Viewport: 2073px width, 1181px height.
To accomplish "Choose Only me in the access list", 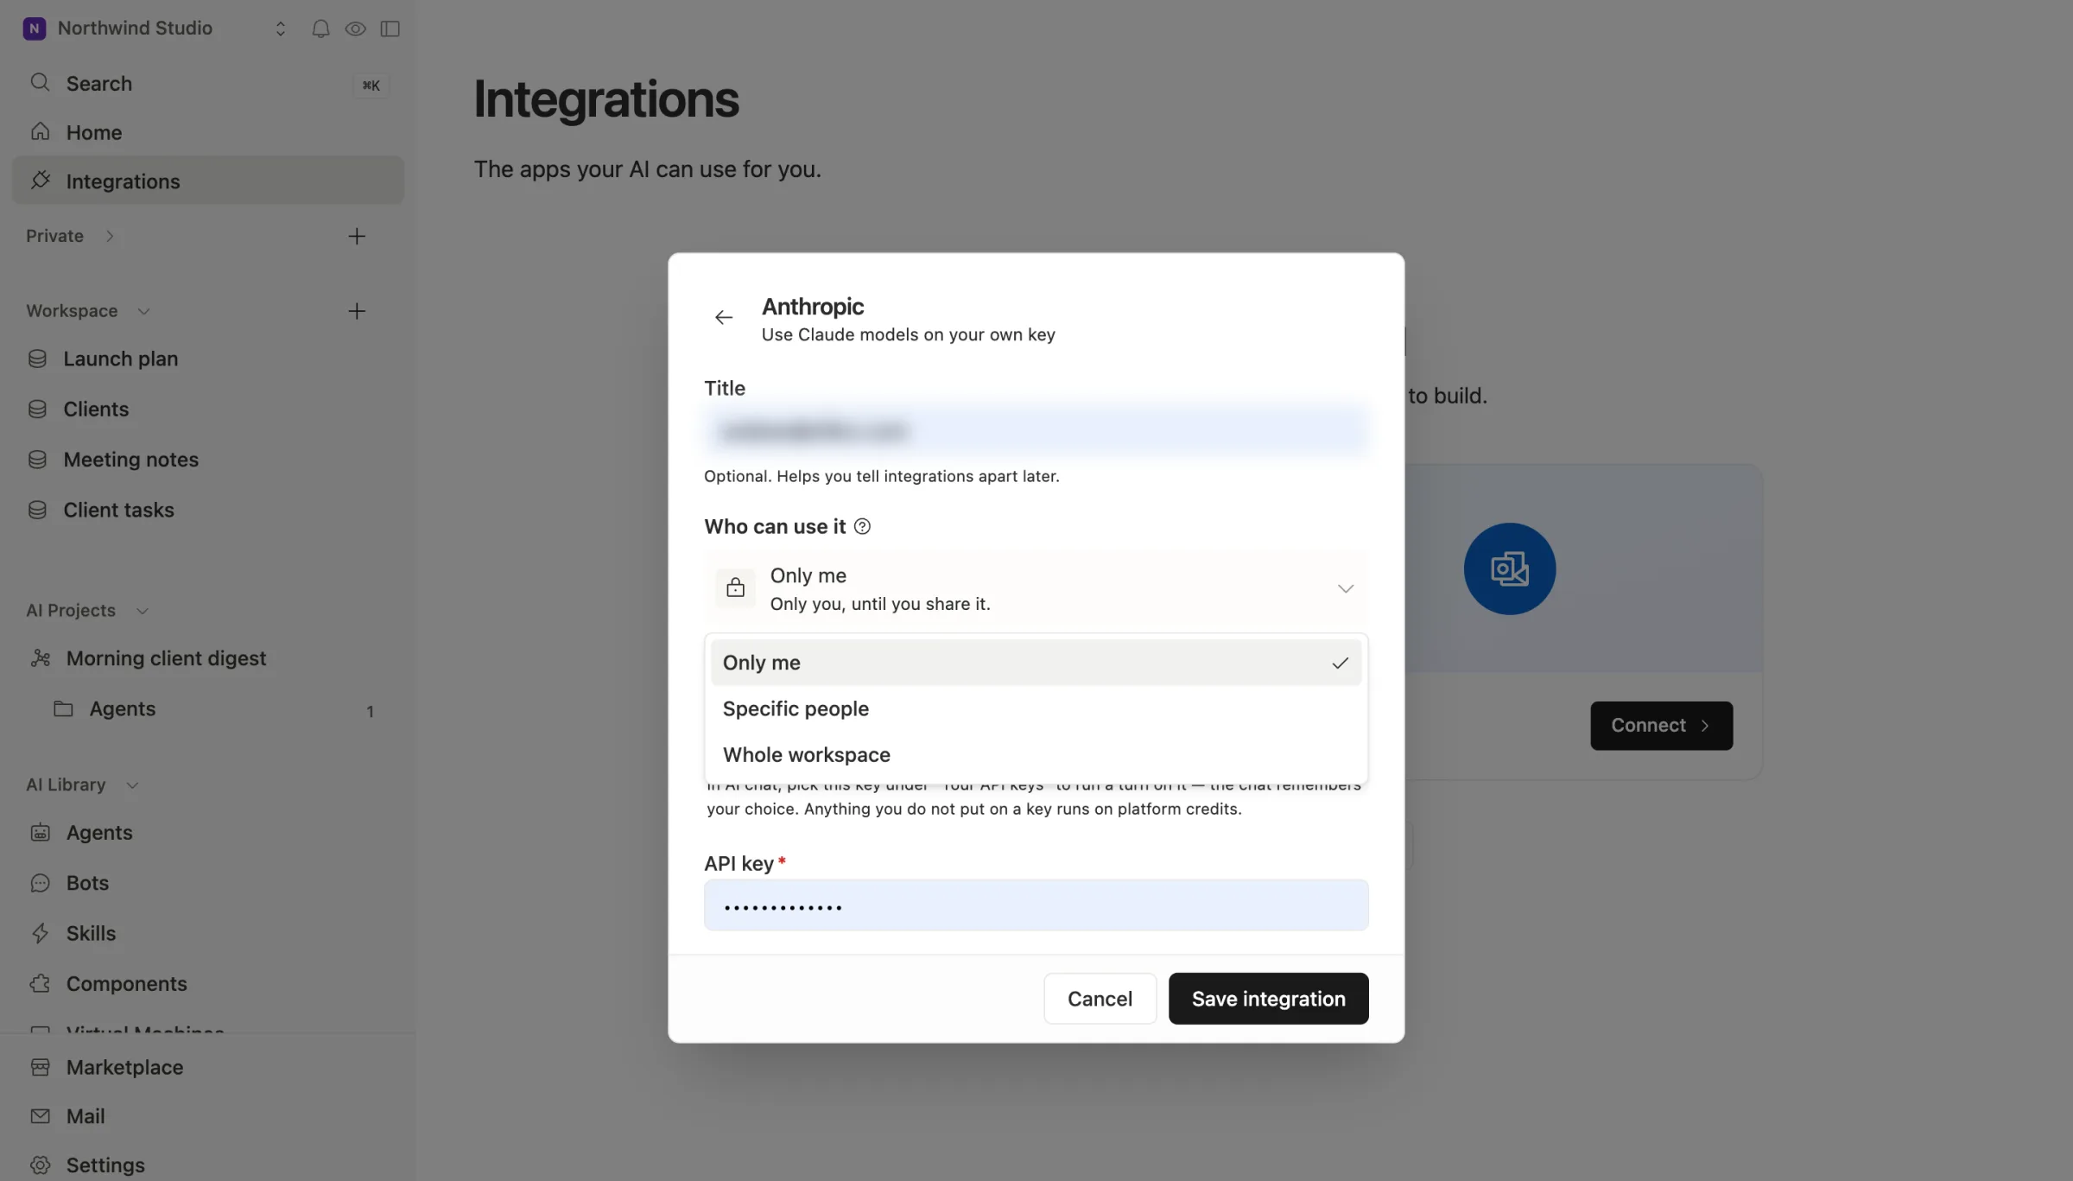I will click(1036, 663).
